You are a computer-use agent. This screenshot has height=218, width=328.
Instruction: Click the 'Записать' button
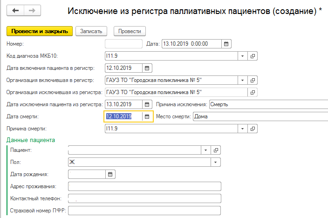pyautogui.click(x=91, y=31)
